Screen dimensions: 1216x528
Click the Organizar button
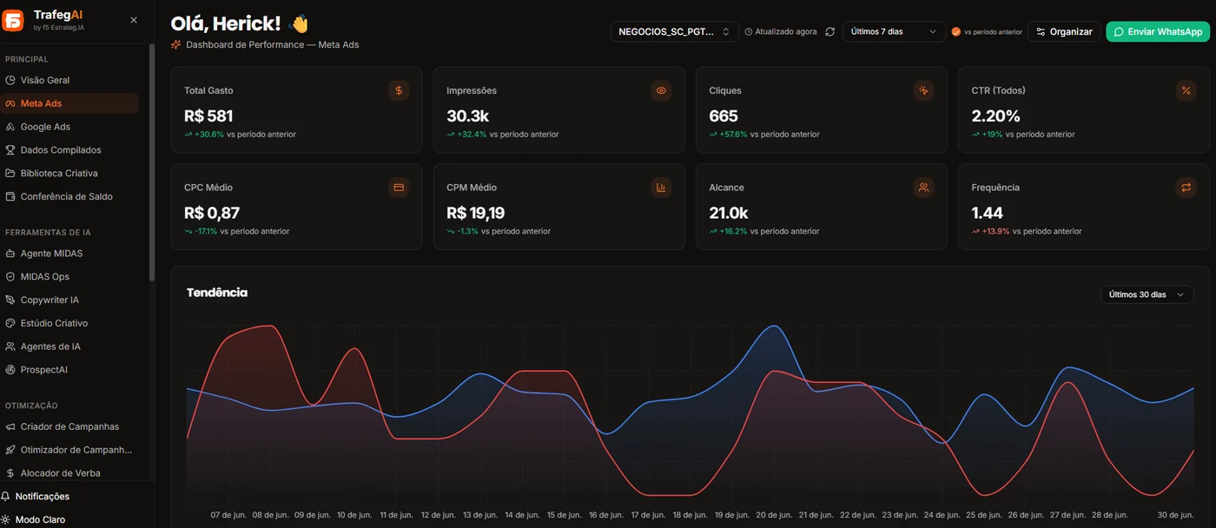coord(1064,31)
